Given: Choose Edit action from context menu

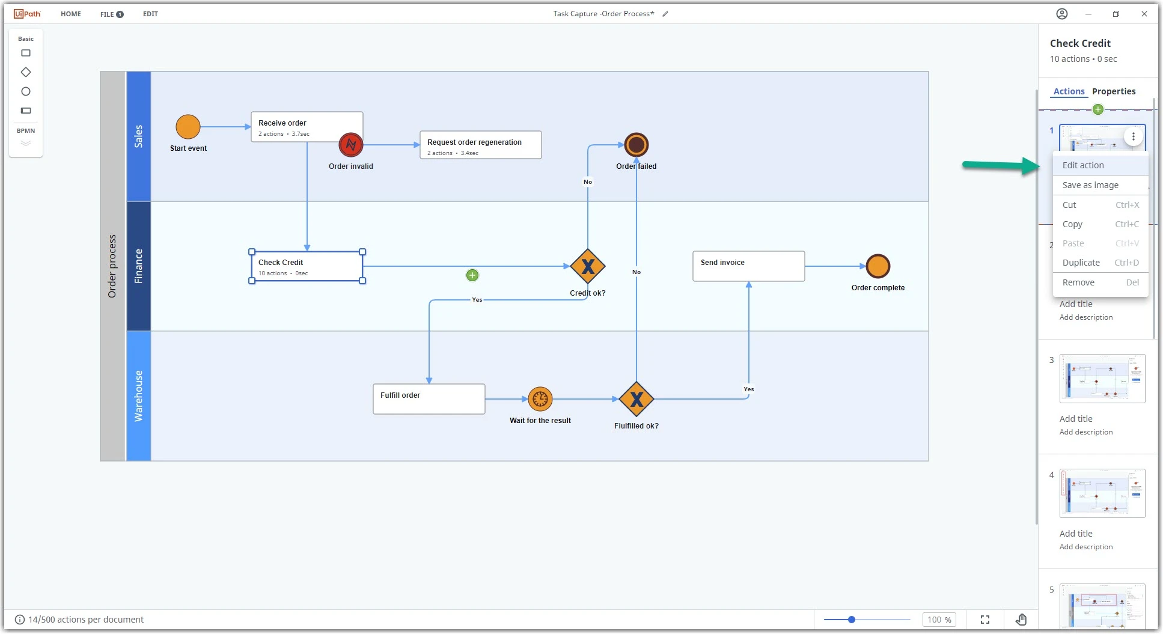Looking at the screenshot, I should click(x=1100, y=165).
